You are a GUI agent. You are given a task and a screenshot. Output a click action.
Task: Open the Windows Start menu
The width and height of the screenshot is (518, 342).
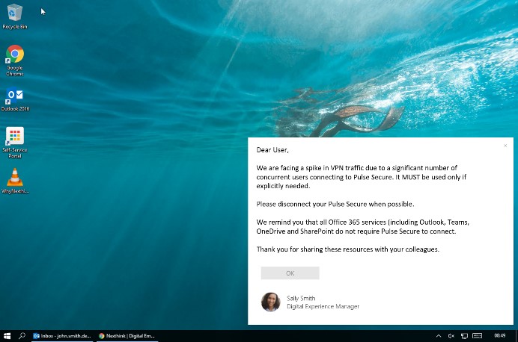click(x=7, y=336)
